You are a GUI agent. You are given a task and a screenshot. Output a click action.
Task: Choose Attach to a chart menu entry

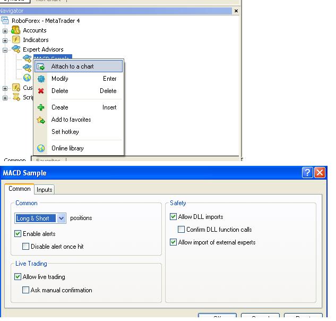coord(72,66)
